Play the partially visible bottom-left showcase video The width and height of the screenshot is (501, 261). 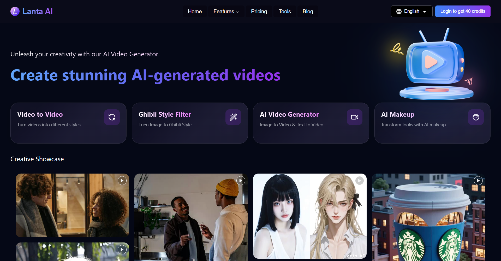coord(122,250)
